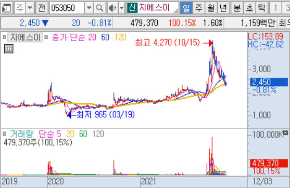This screenshot has width=290, height=188.
Task: Click the 최저 965 (03/19) low marker
Action: (x=106, y=115)
